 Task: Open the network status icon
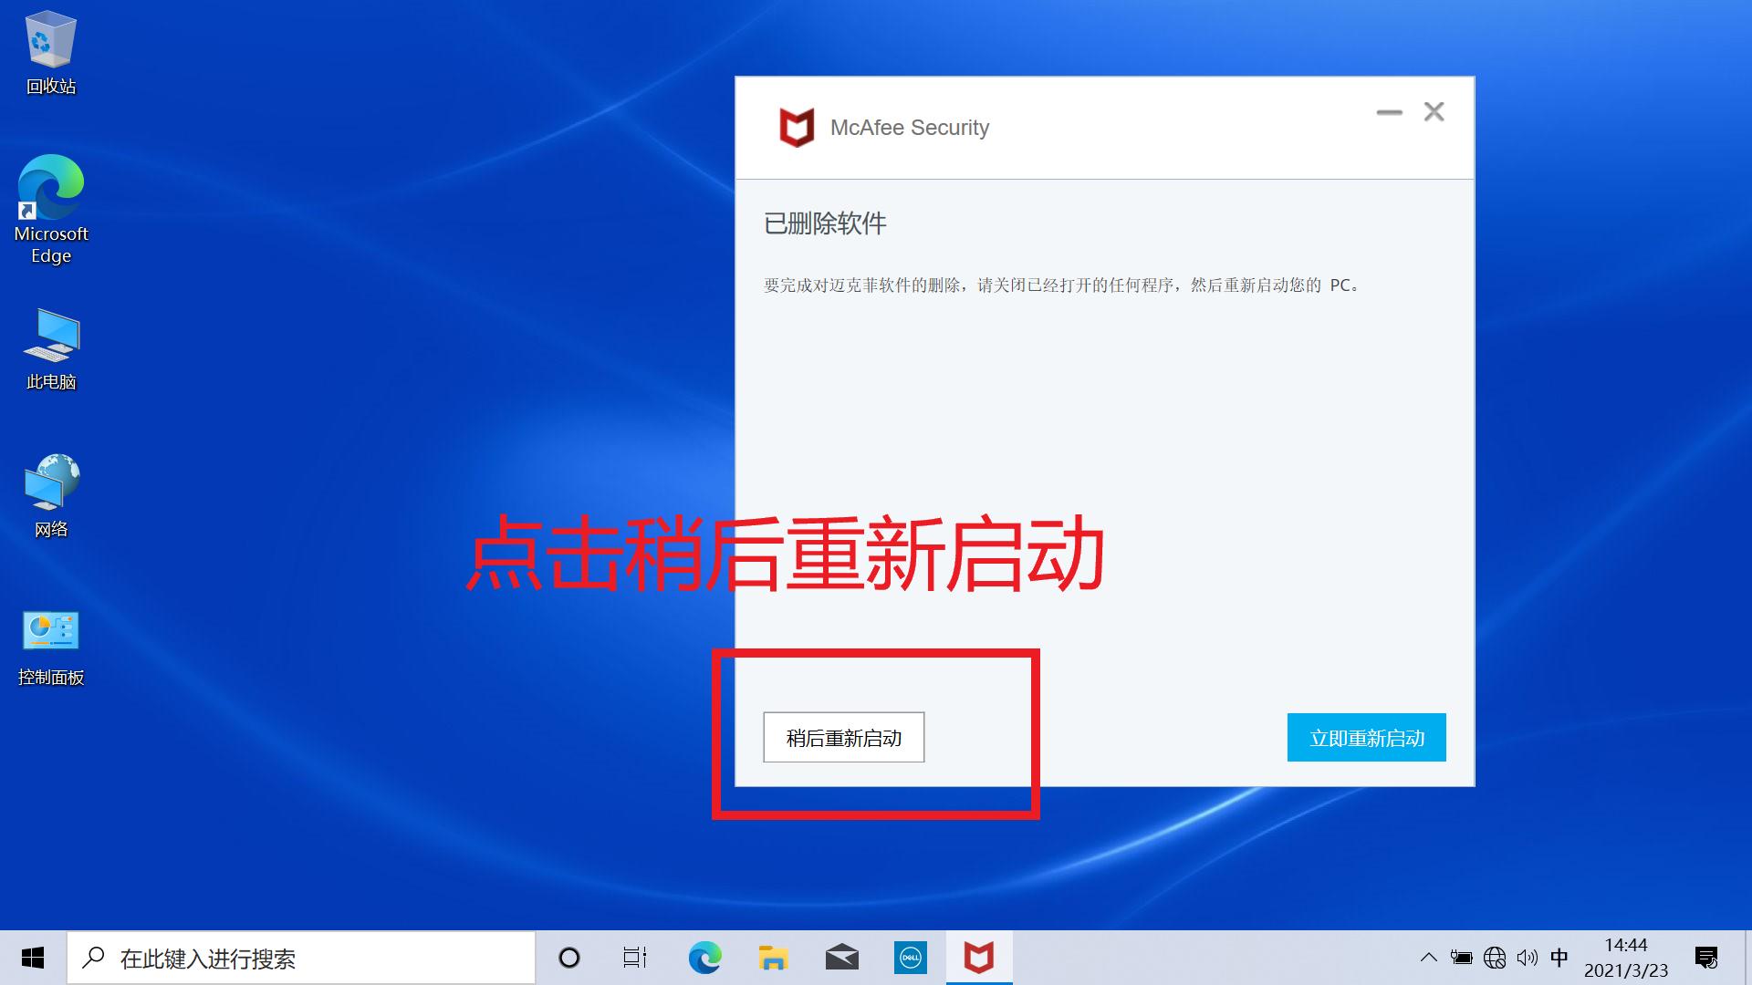[x=1494, y=958]
